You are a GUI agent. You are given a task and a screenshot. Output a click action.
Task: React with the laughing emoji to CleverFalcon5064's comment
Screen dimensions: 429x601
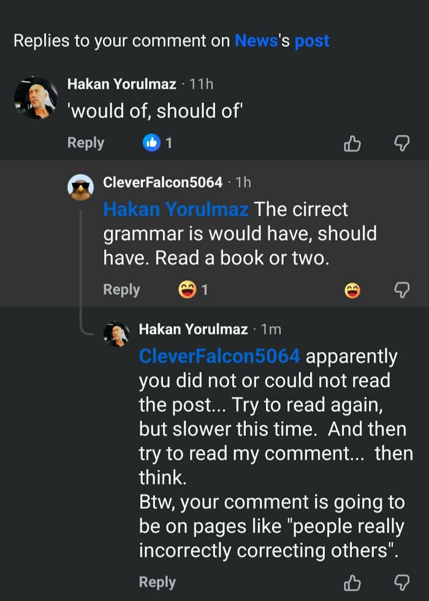coord(352,289)
